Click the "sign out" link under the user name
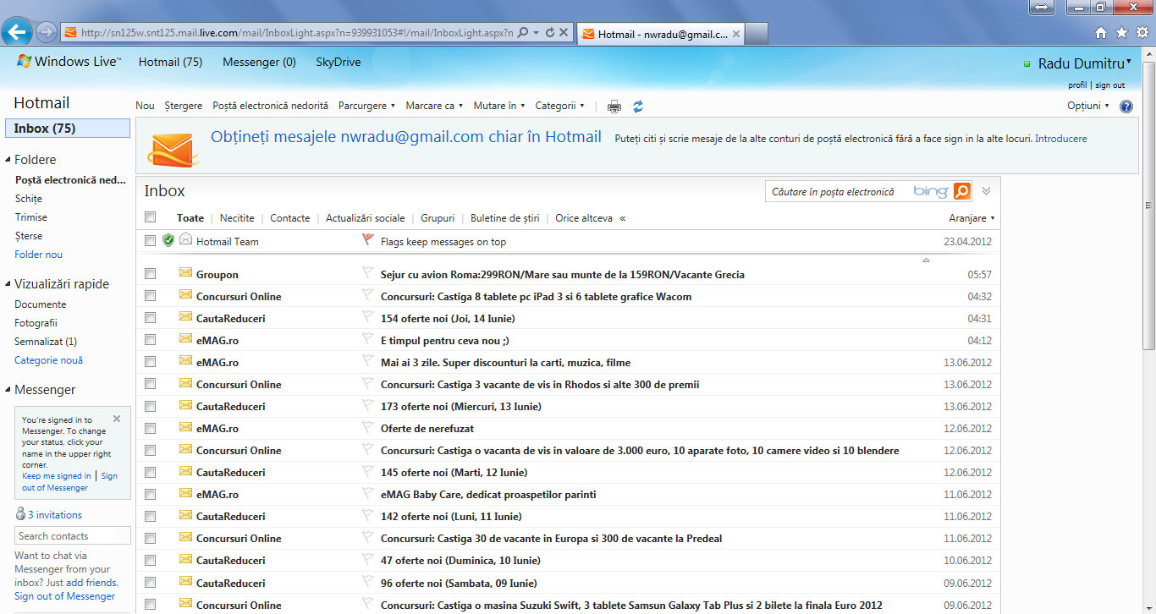Image resolution: width=1156 pixels, height=614 pixels. click(1110, 85)
